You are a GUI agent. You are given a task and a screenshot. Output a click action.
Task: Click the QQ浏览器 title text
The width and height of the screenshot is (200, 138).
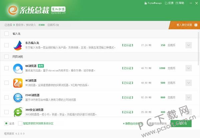click(x=31, y=66)
